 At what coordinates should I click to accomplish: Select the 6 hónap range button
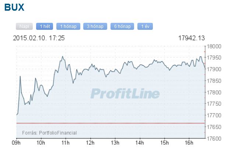coord(122,26)
